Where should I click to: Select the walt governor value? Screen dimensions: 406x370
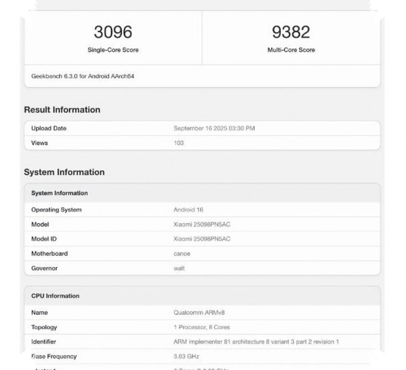click(179, 268)
